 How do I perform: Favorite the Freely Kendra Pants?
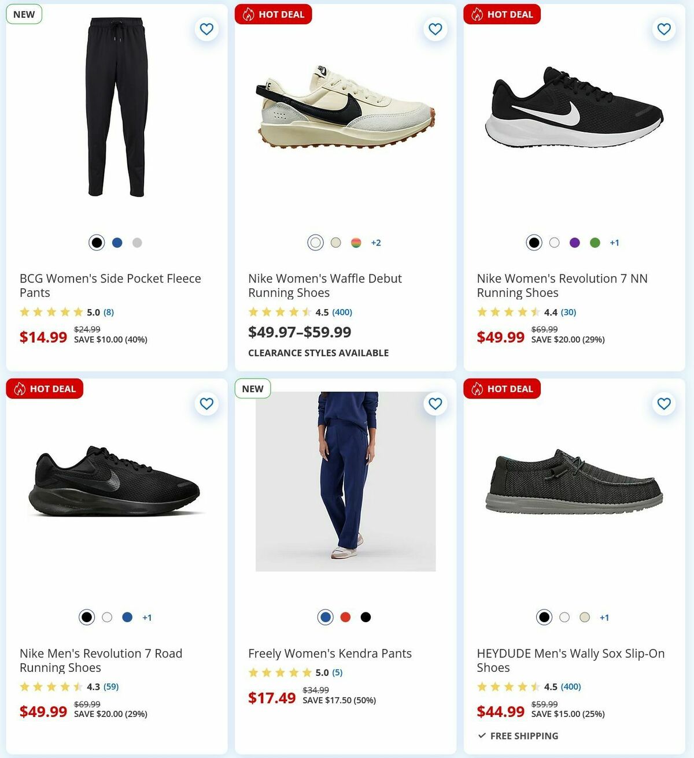point(435,404)
